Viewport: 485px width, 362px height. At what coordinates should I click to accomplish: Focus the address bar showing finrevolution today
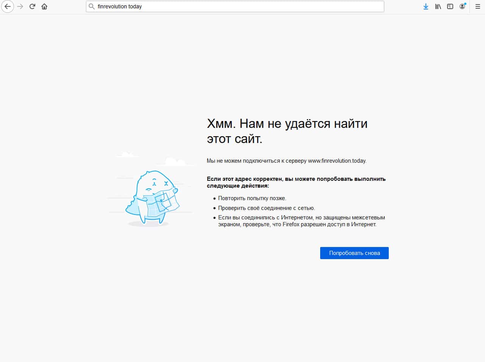pos(235,6)
